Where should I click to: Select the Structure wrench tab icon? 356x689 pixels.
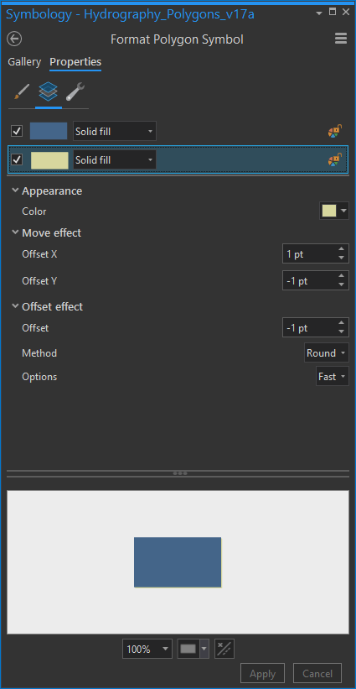click(x=75, y=92)
